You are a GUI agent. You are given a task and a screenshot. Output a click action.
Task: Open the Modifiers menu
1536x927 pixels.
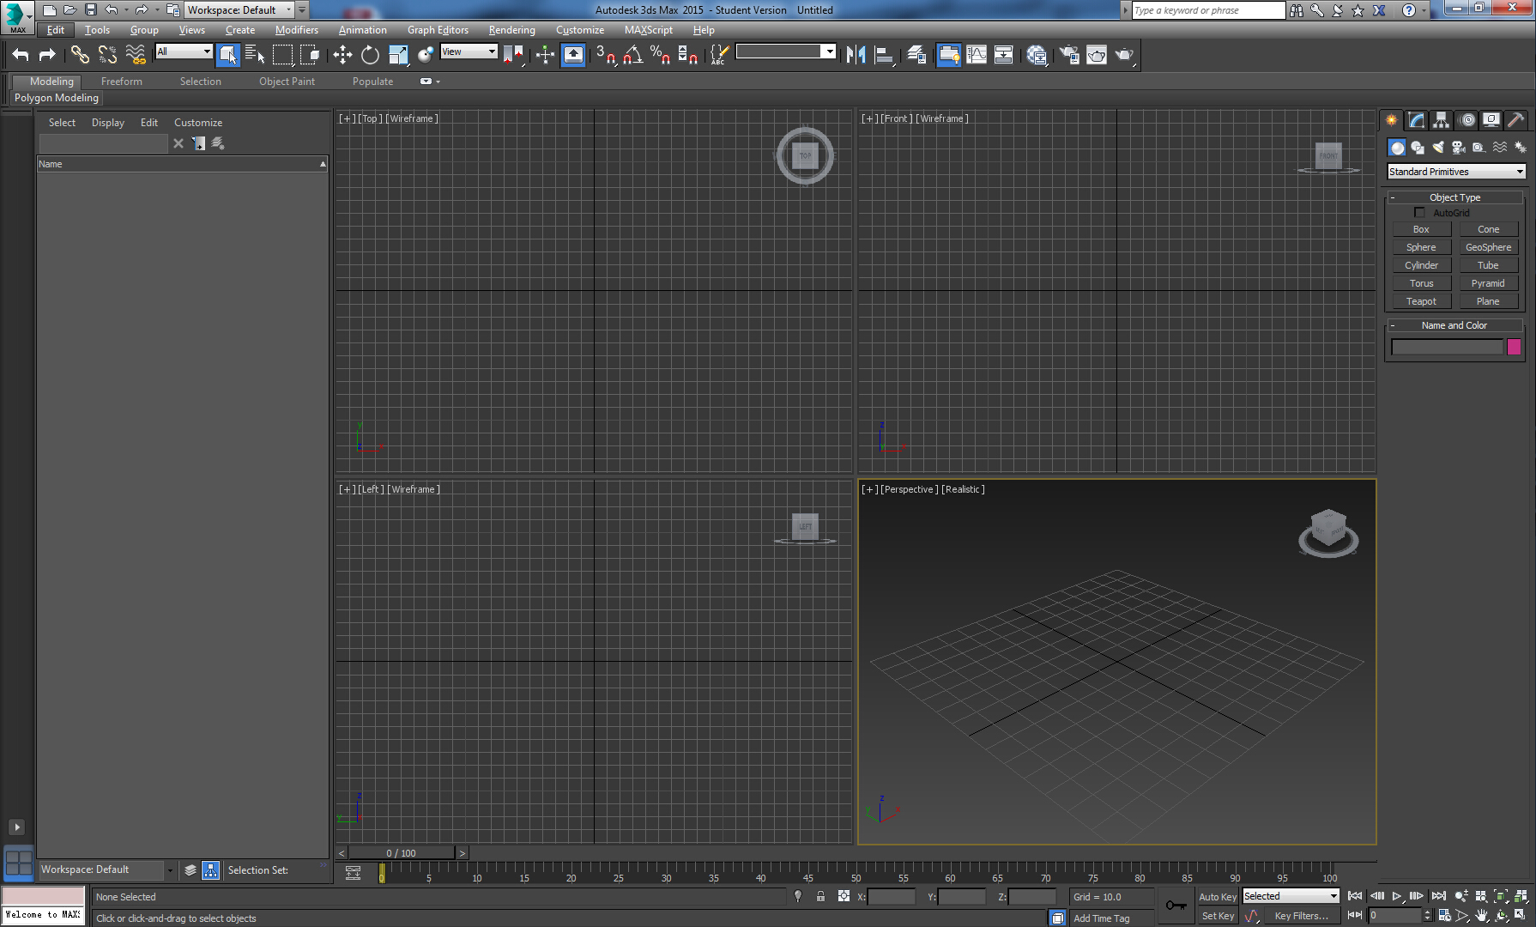pyautogui.click(x=296, y=30)
